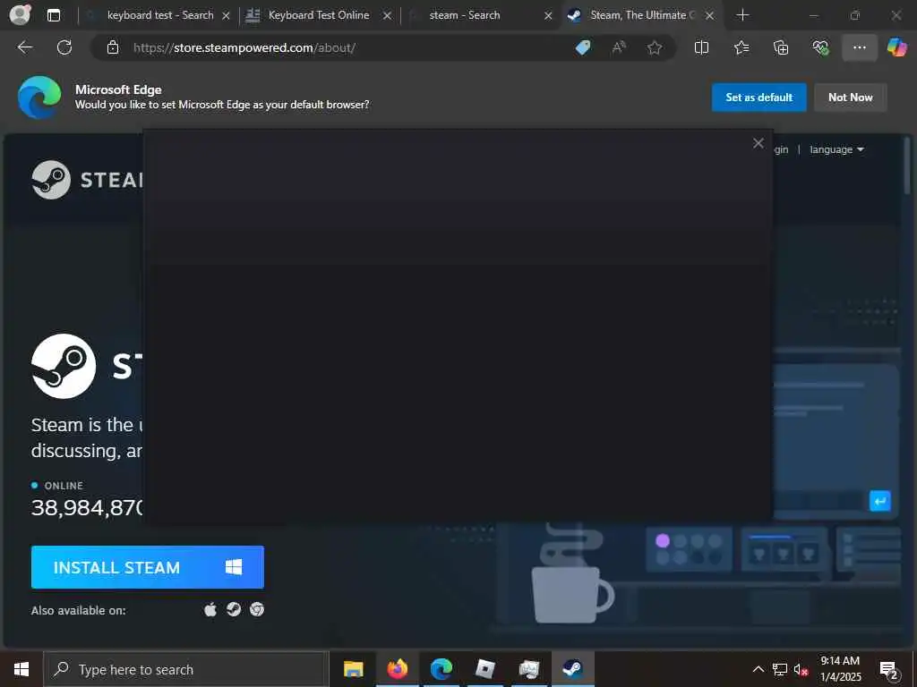Open Roblox from the taskbar
The width and height of the screenshot is (917, 687).
pyautogui.click(x=485, y=669)
